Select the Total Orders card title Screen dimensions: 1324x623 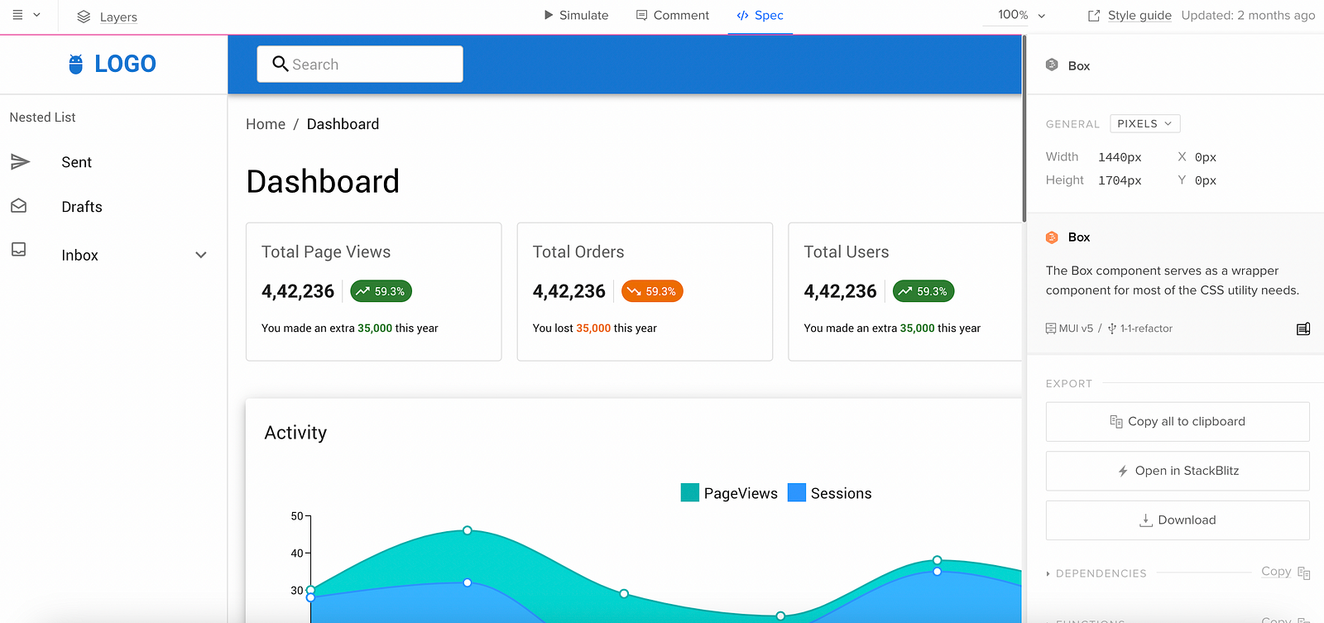(578, 252)
